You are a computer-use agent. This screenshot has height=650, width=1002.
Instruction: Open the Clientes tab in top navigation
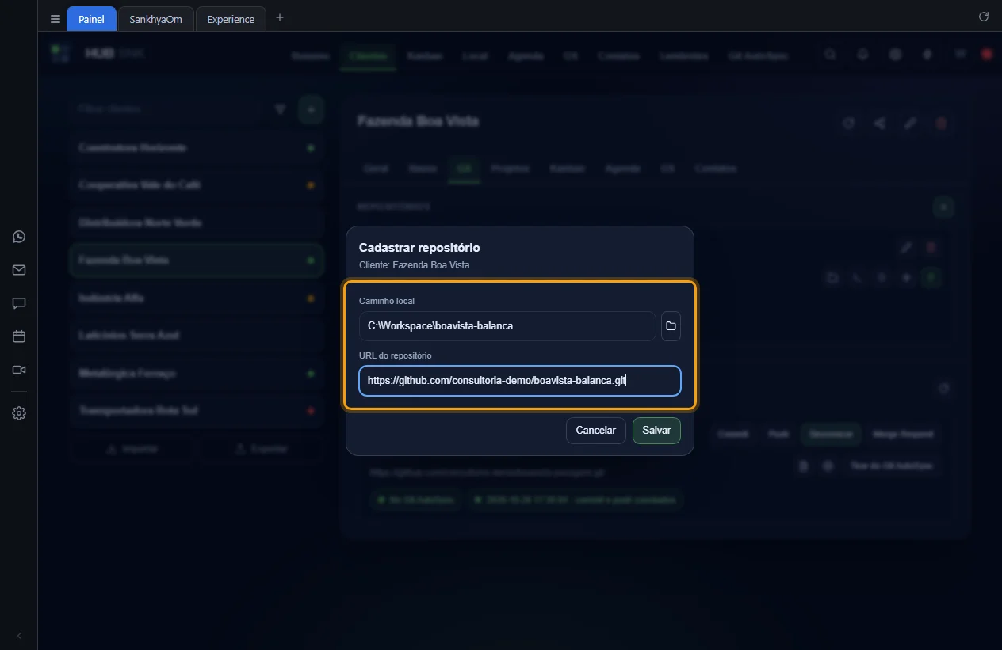(x=368, y=56)
